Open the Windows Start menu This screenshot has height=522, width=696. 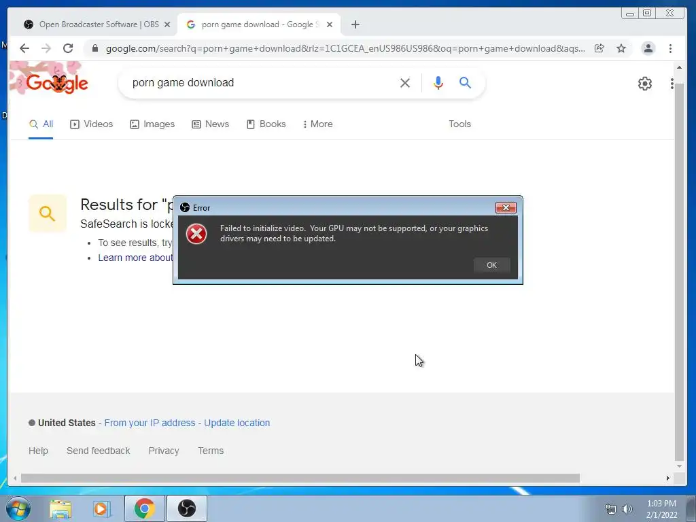click(x=18, y=508)
